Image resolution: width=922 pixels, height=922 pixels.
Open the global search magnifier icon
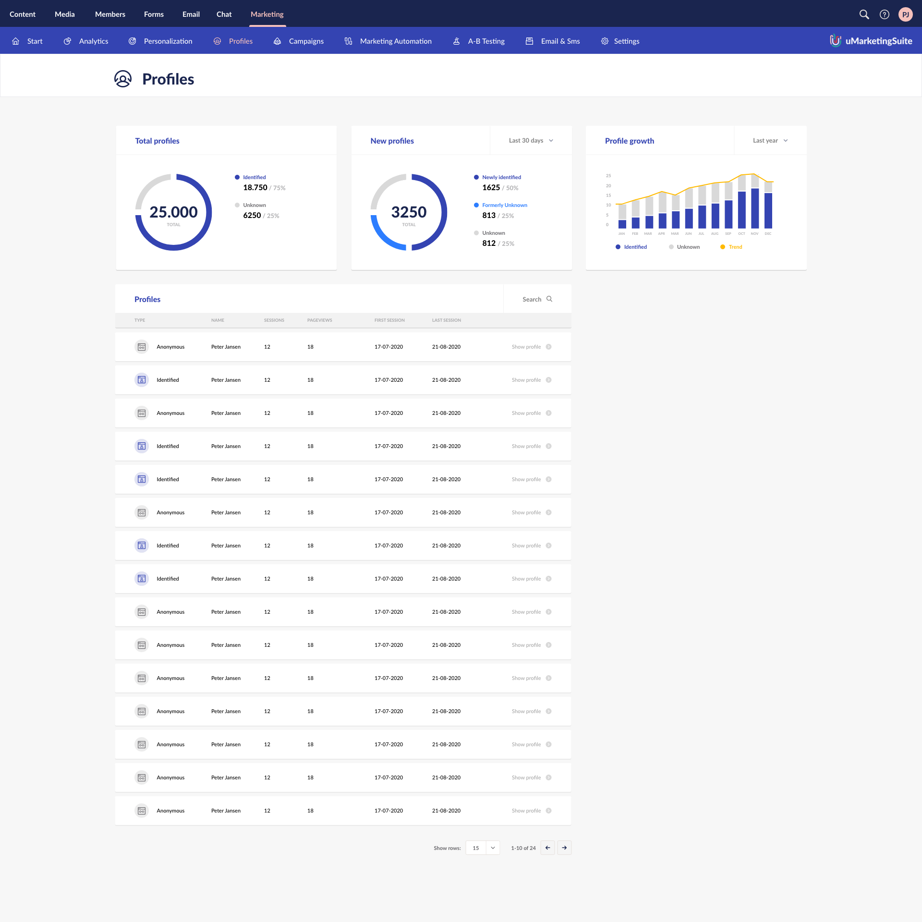coord(864,14)
